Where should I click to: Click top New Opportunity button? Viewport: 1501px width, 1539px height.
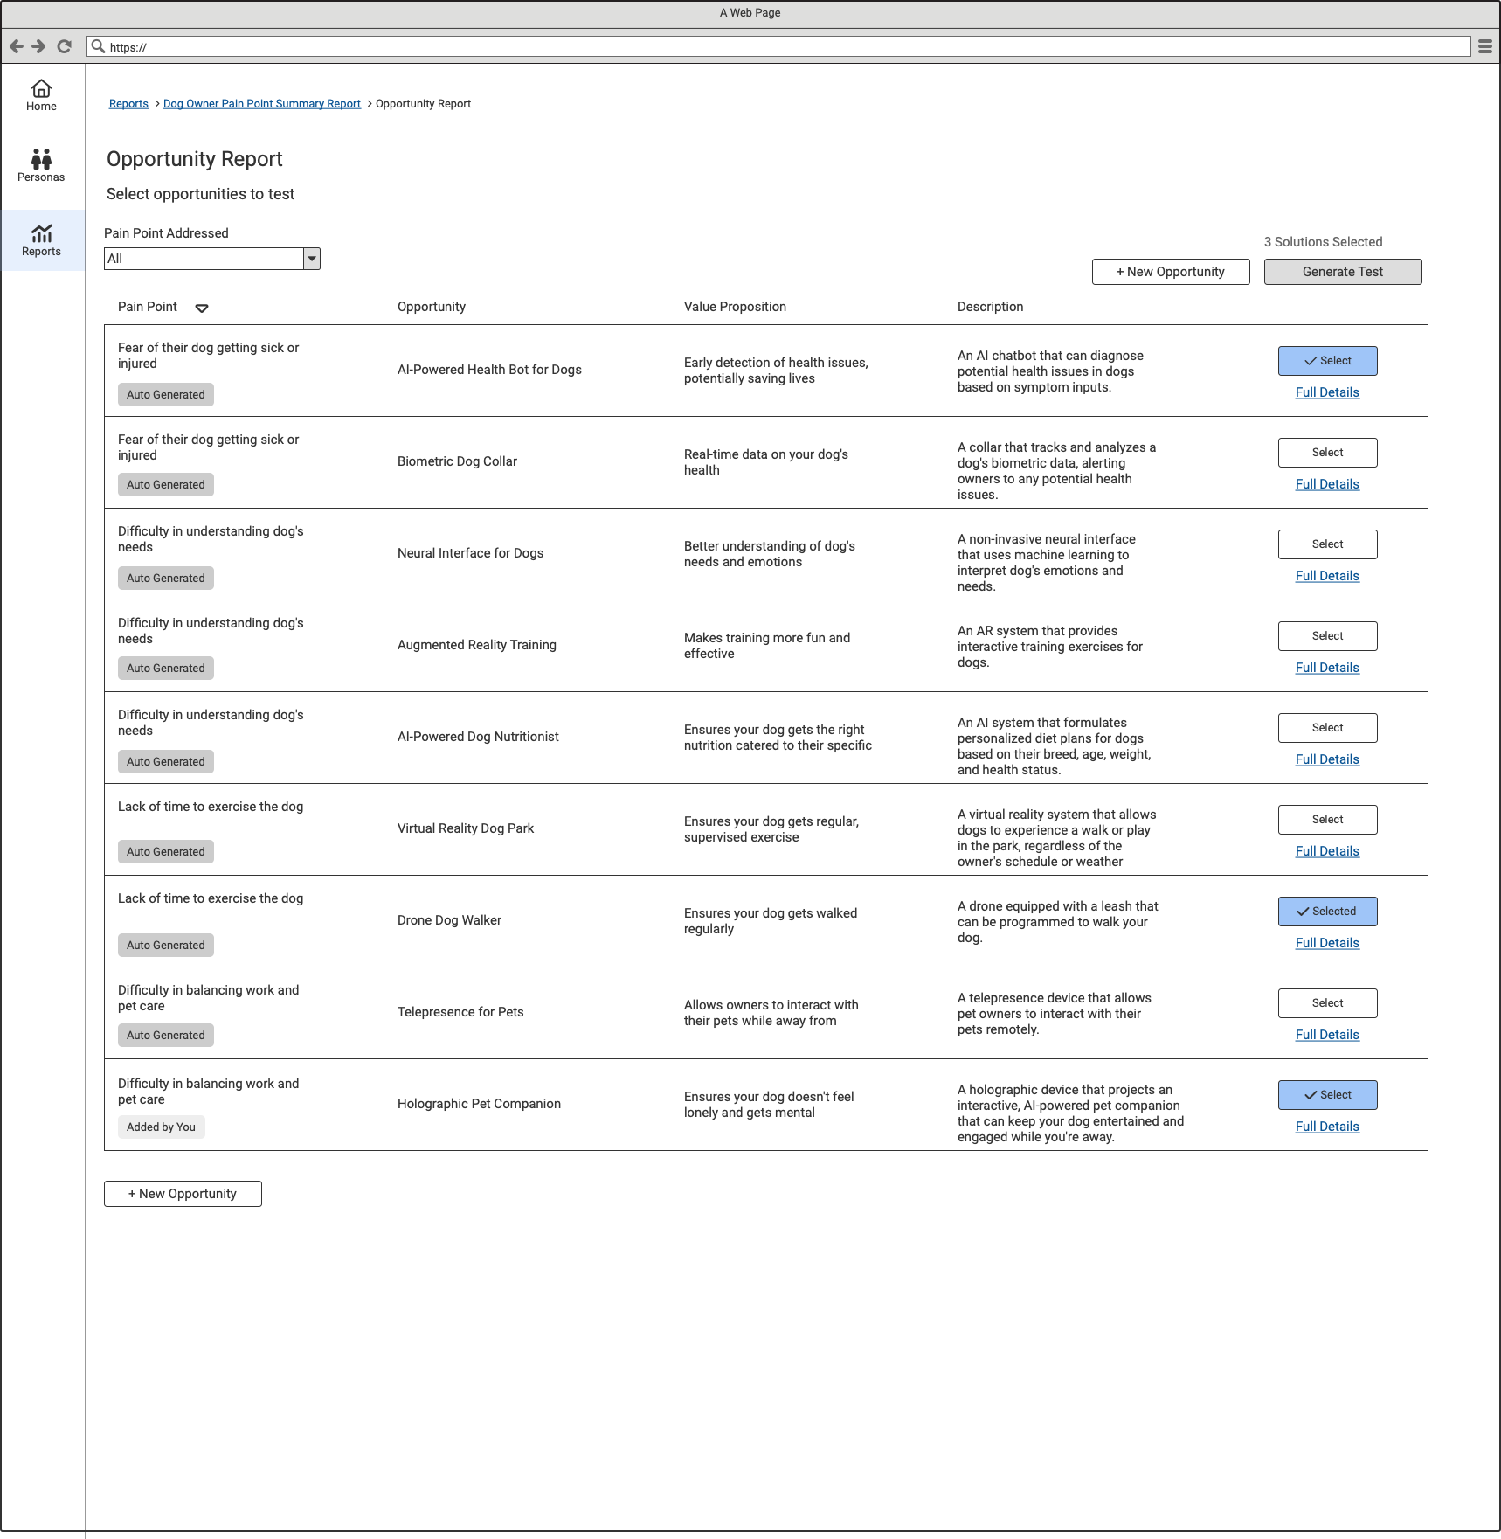tap(1171, 272)
